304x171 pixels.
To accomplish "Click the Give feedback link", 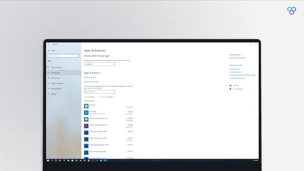I will tap(237, 89).
